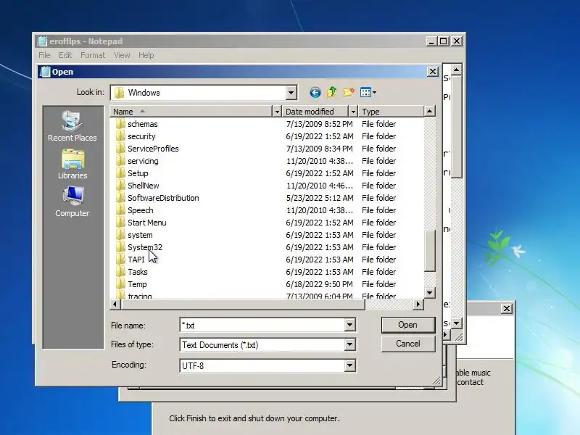Open the Help menu in Notepad
Image resolution: width=580 pixels, height=435 pixels.
(146, 55)
